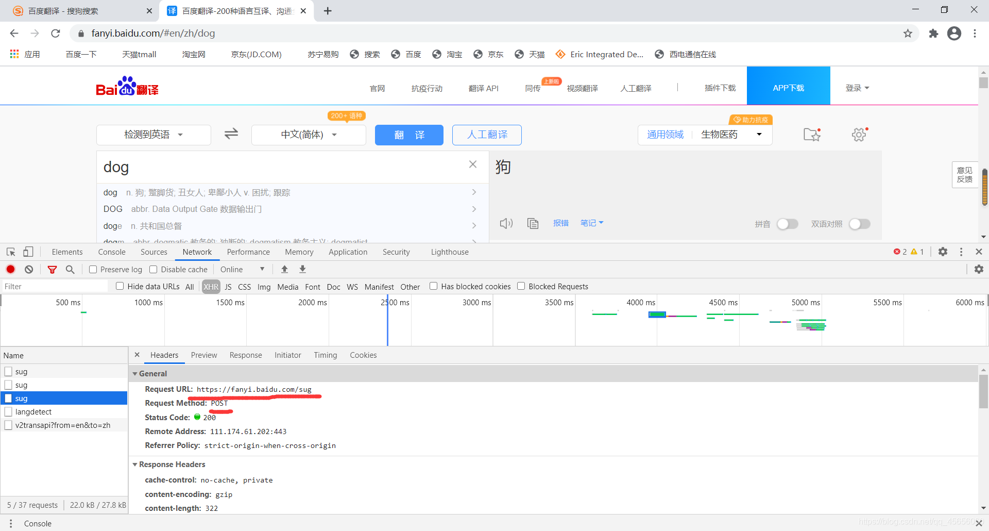The image size is (989, 531).
Task: Open source language dropdown 检测到英语
Action: pyautogui.click(x=154, y=135)
